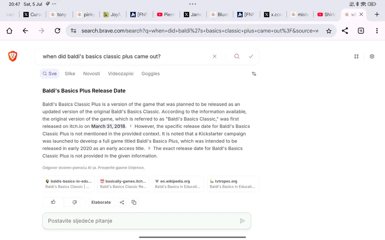385x240 pixels.
Task: Switch to the pinky tab
Action: (x=86, y=14)
